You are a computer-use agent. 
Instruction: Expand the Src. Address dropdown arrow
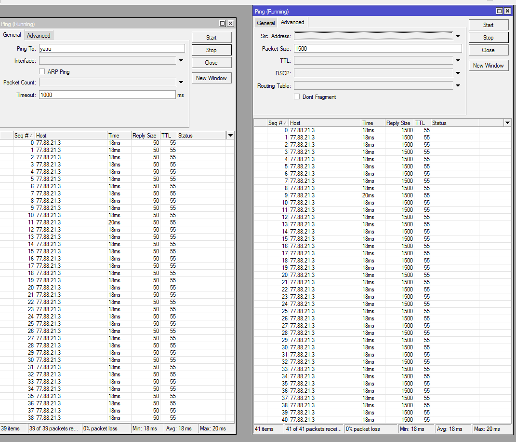[x=458, y=36]
